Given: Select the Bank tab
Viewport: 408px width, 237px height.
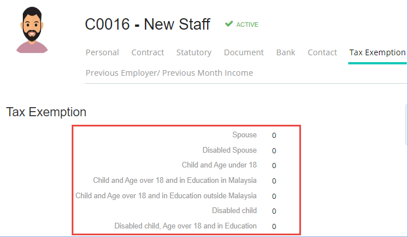Looking at the screenshot, I should click(286, 52).
